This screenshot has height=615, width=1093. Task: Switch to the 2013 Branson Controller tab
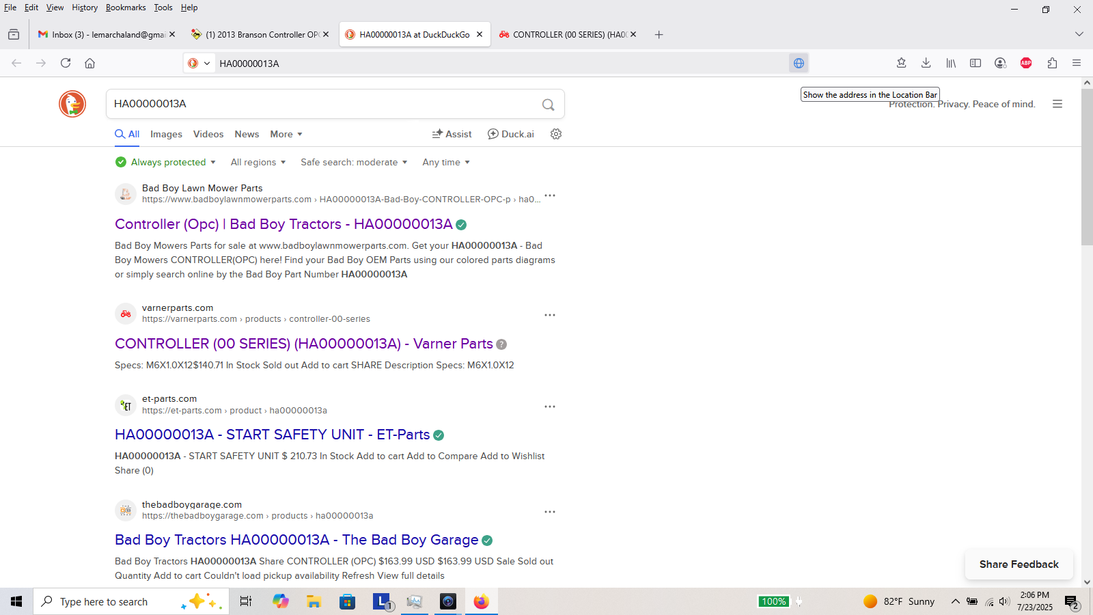point(260,34)
